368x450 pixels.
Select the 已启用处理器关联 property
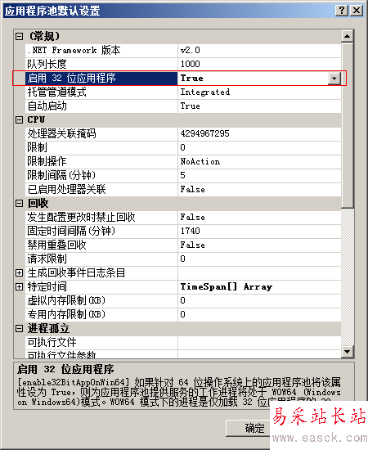101,190
